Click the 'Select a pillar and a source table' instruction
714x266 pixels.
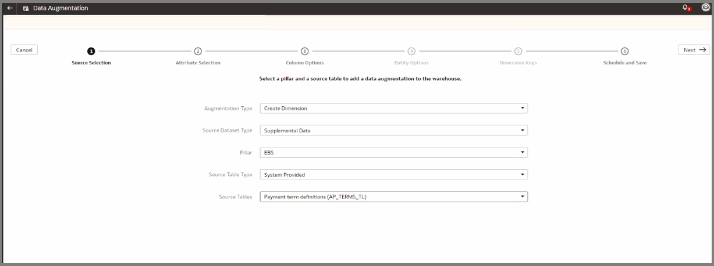coord(360,78)
